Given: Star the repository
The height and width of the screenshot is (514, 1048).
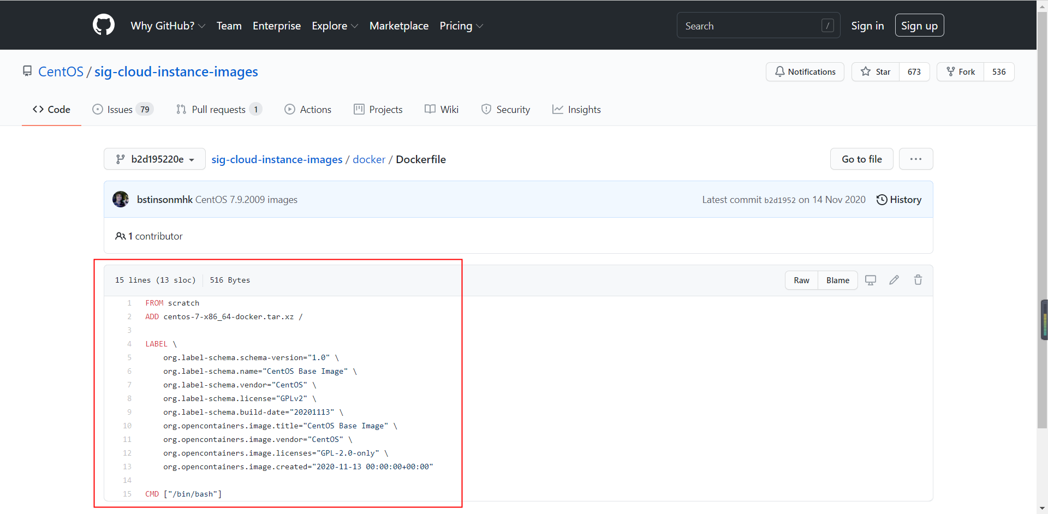Looking at the screenshot, I should click(x=876, y=71).
